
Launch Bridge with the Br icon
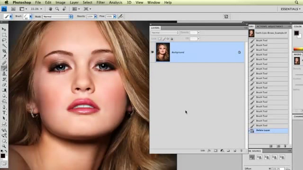13,9
